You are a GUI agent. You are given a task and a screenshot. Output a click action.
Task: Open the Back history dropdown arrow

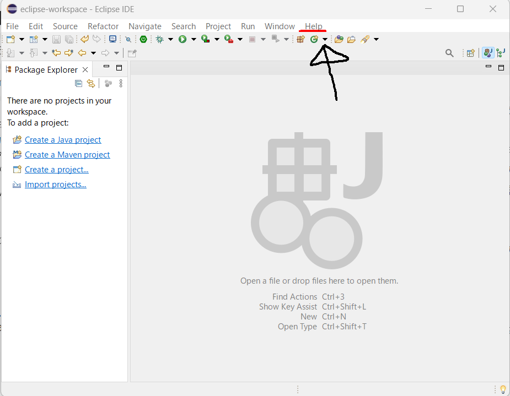93,53
